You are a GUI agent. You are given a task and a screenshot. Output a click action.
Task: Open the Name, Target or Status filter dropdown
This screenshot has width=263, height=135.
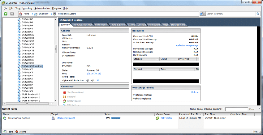coord(223,109)
